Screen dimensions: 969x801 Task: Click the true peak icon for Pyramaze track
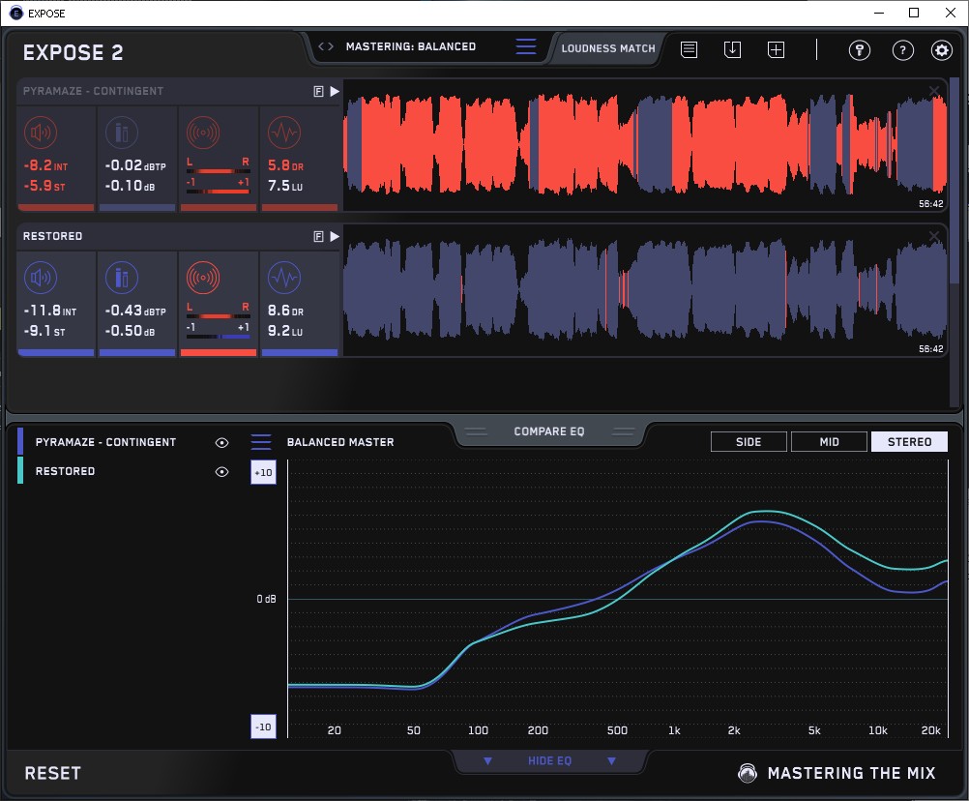pyautogui.click(x=121, y=133)
